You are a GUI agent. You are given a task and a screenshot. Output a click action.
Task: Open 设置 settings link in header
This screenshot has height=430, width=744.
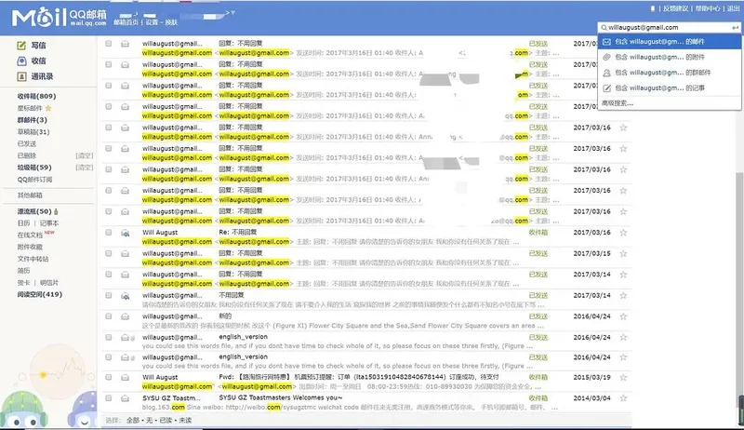click(x=152, y=22)
